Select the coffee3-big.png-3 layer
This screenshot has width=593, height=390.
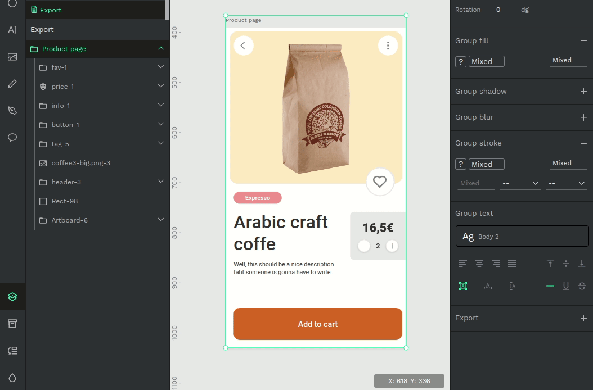(x=80, y=163)
